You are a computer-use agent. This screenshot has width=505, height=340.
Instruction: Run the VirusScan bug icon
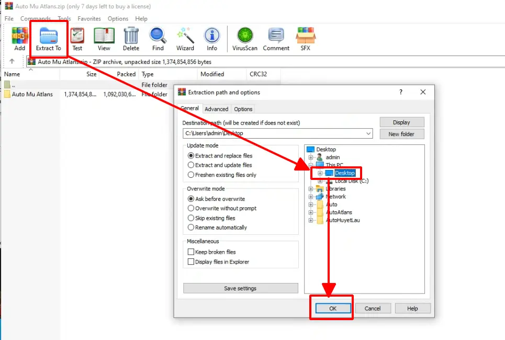(245, 36)
